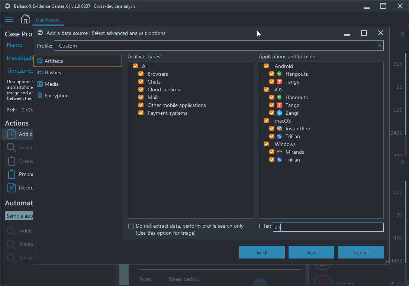Screen dimensions: 409x286
Task: Click the Social search magnifier icon
Action: 12,258
